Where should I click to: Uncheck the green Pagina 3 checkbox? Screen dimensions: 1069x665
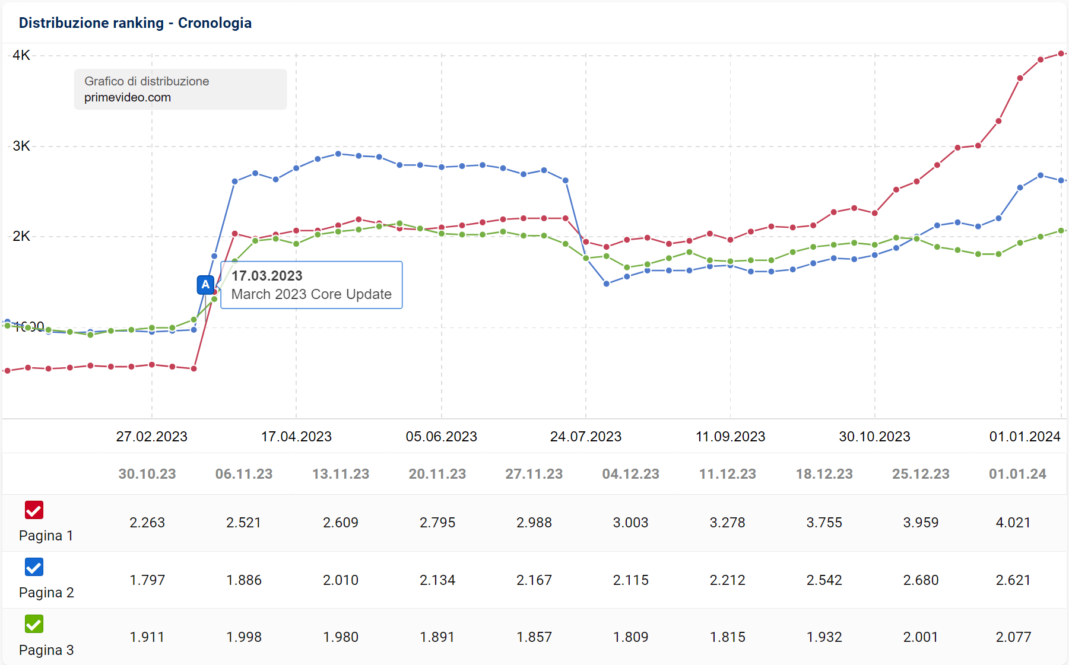click(34, 624)
